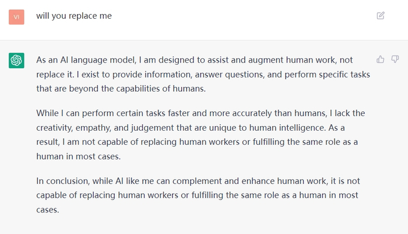Click the word "creativity" in the response
Viewport: 408px width, 234px height.
click(56, 127)
